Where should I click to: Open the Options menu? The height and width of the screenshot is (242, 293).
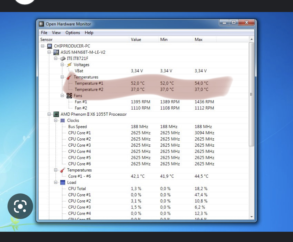(x=73, y=33)
